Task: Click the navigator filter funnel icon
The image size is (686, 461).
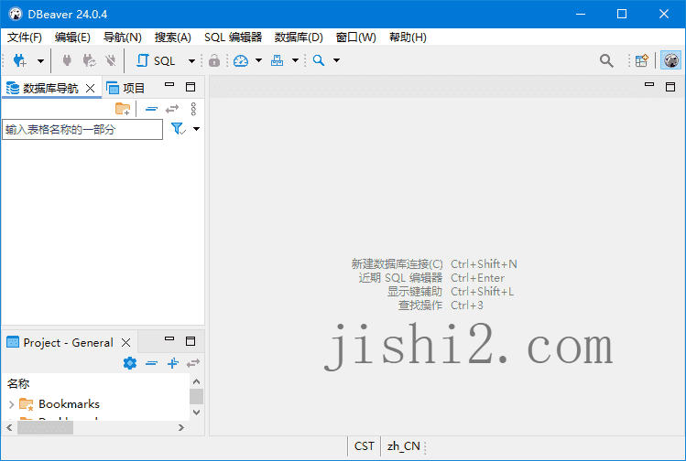Action: point(178,129)
